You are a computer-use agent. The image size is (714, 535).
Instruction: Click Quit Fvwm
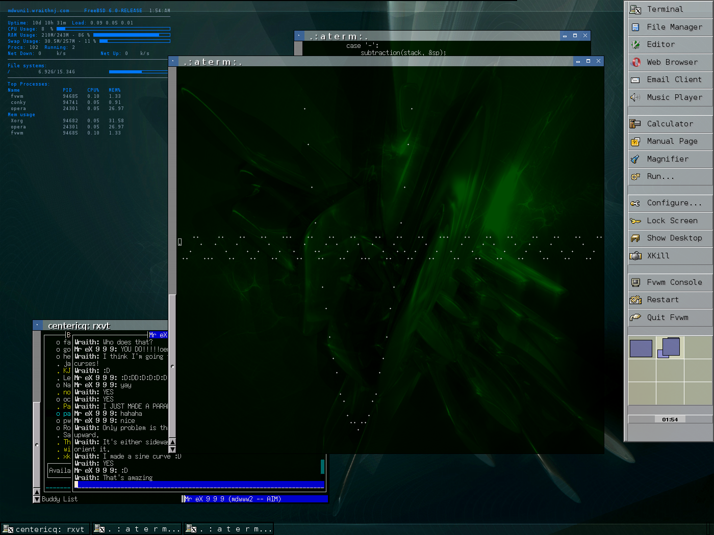click(667, 317)
